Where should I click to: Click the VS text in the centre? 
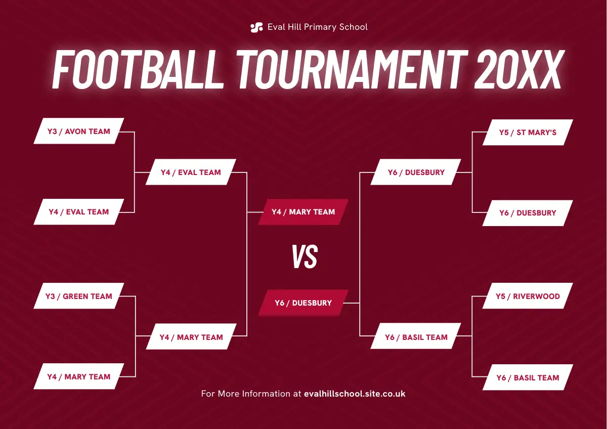[x=305, y=257]
